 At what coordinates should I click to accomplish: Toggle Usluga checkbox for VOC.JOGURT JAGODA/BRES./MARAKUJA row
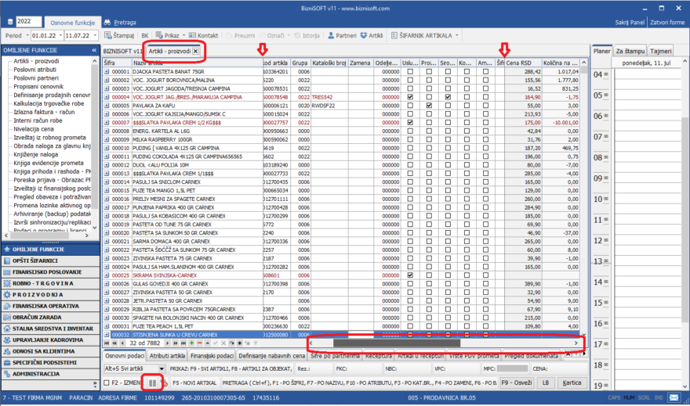pyautogui.click(x=410, y=96)
